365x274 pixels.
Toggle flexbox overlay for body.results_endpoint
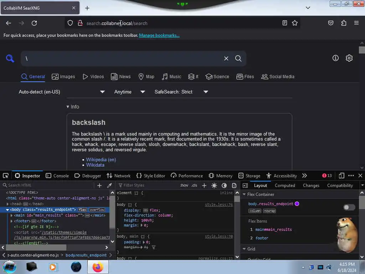click(x=349, y=207)
